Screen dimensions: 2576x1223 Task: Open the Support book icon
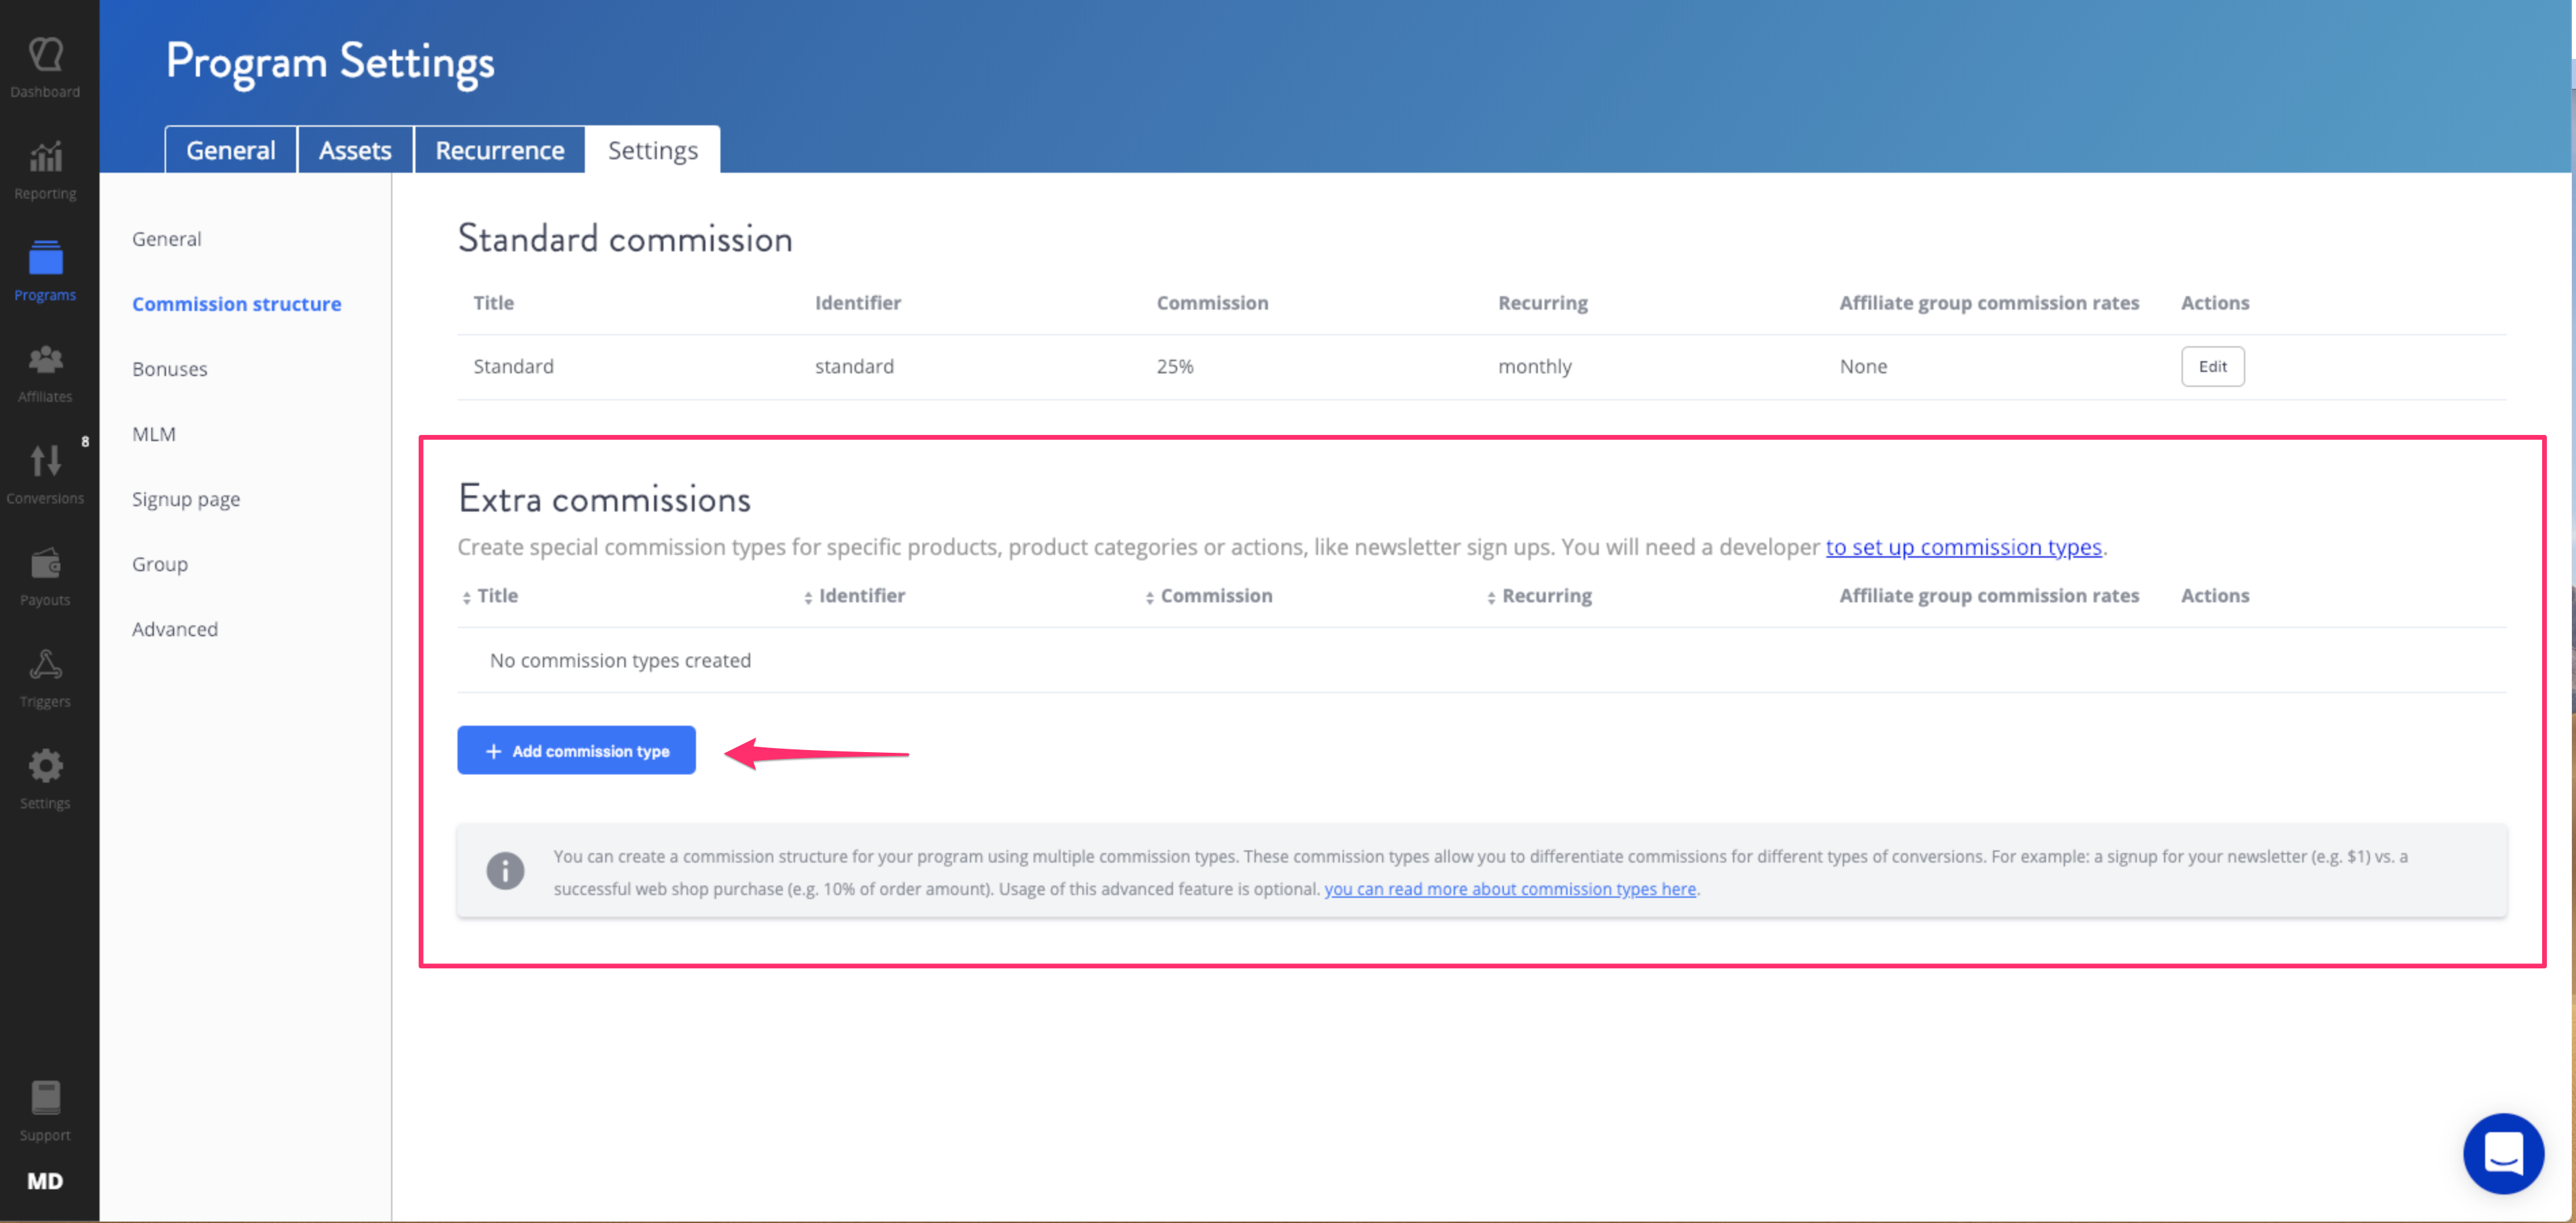[x=45, y=1099]
